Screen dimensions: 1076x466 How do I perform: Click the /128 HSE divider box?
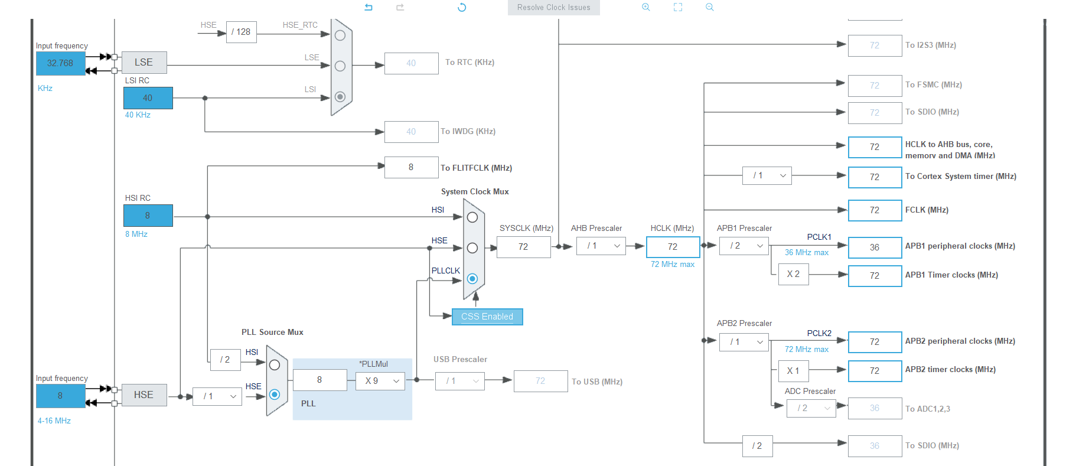242,32
